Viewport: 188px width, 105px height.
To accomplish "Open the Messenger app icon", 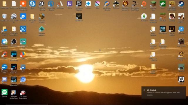I will tap(23, 16).
